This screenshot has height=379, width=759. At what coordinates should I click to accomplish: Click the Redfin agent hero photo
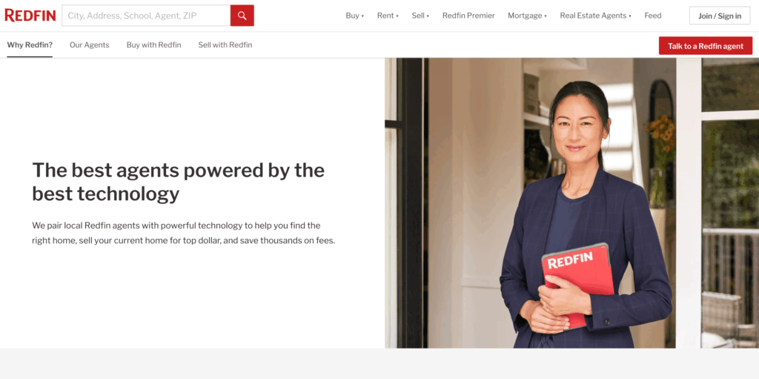(x=571, y=203)
